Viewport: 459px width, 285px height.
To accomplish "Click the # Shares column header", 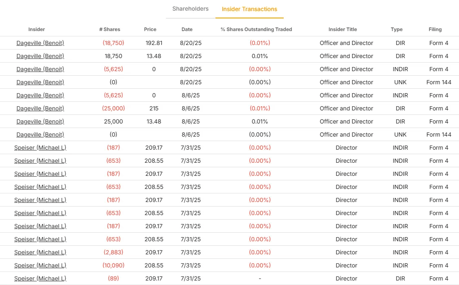I will click(110, 29).
